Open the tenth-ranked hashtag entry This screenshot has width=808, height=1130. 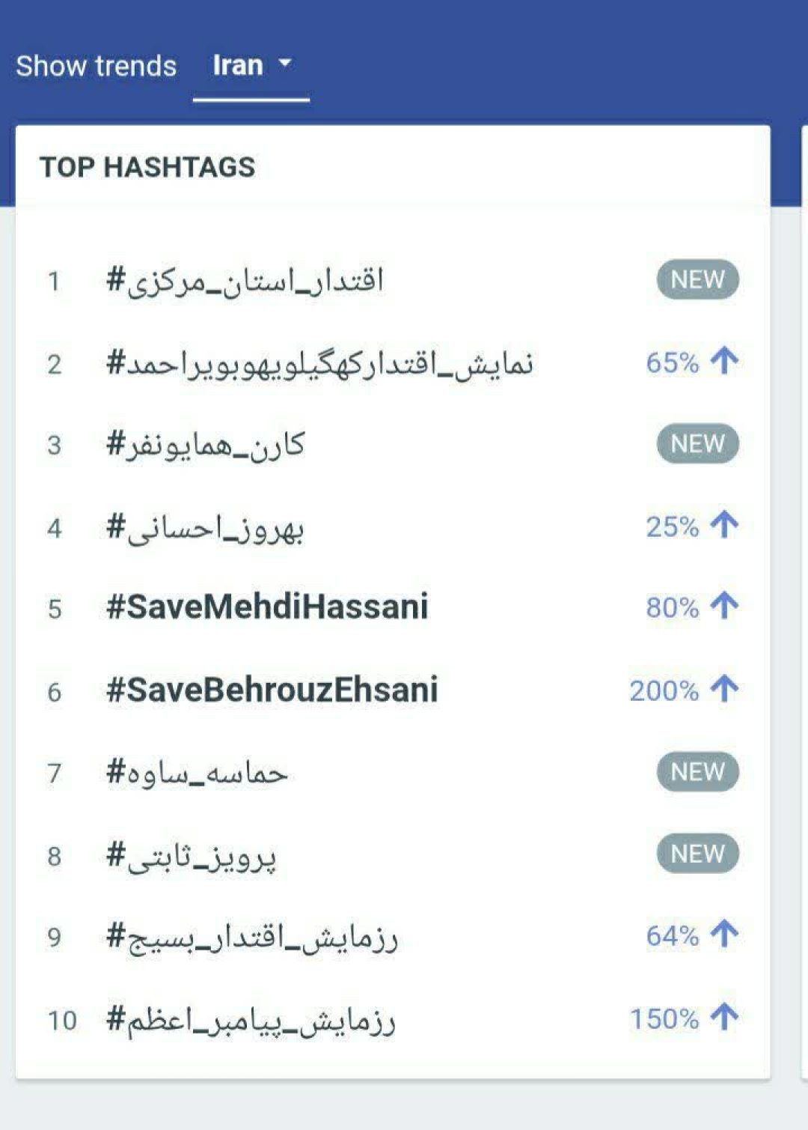coord(251,1020)
